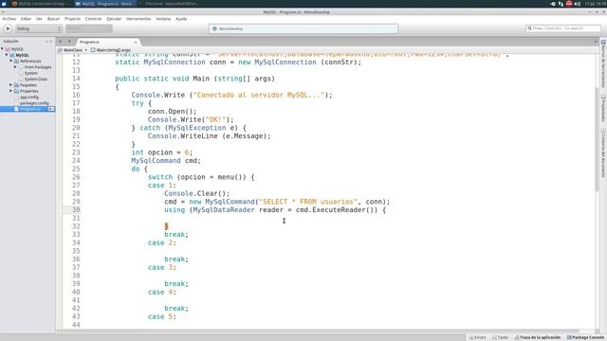Open the Editar menu
Screen dimensions: 607x341
tap(26, 19)
